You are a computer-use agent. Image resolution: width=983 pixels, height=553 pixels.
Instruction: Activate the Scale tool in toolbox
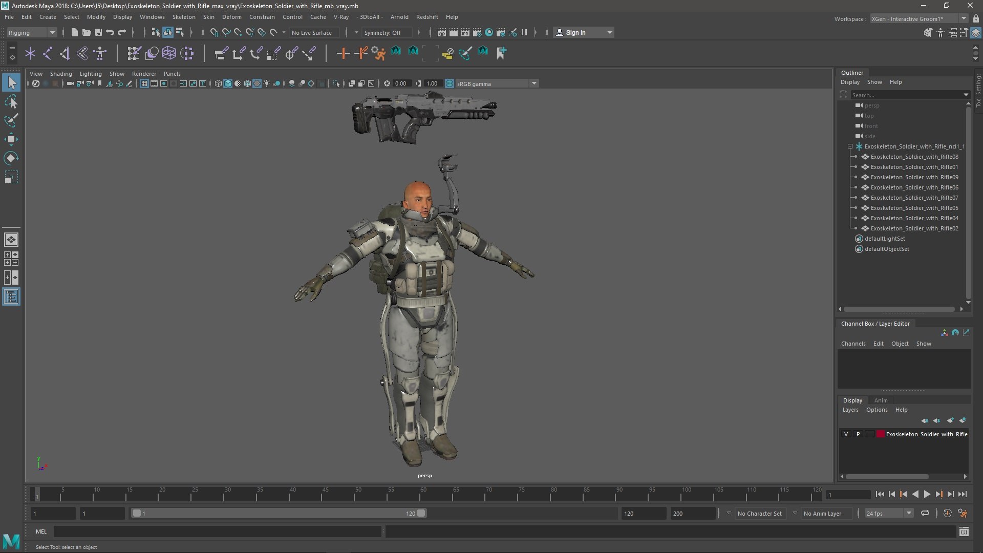click(x=11, y=177)
